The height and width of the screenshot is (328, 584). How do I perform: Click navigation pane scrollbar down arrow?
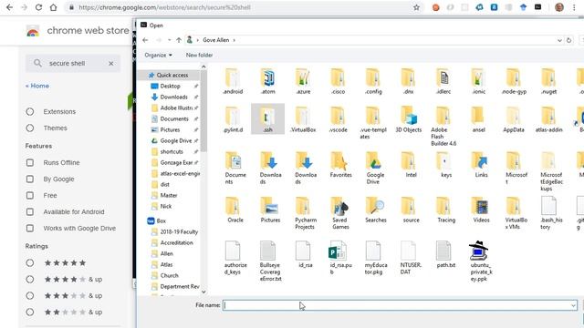(203, 292)
